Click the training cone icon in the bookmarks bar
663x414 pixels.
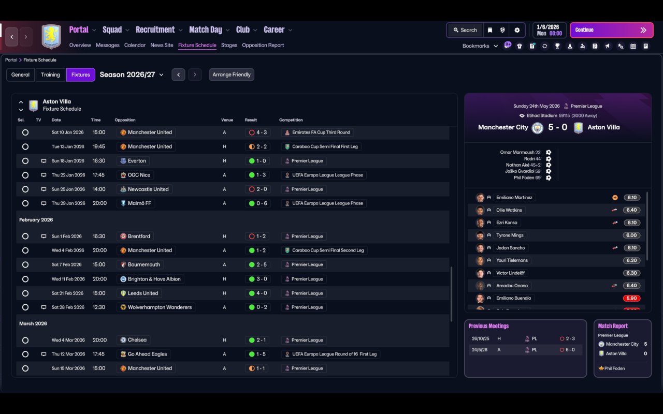570,46
